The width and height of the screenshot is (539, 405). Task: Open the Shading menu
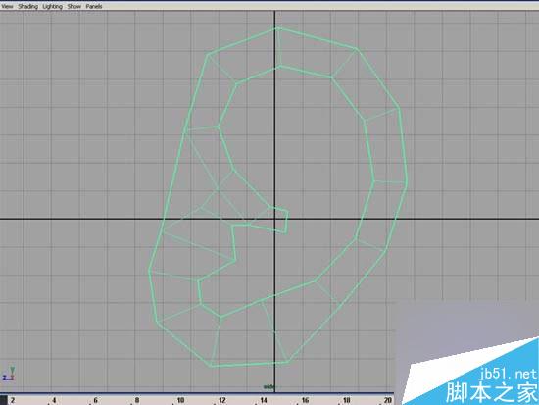click(x=27, y=6)
